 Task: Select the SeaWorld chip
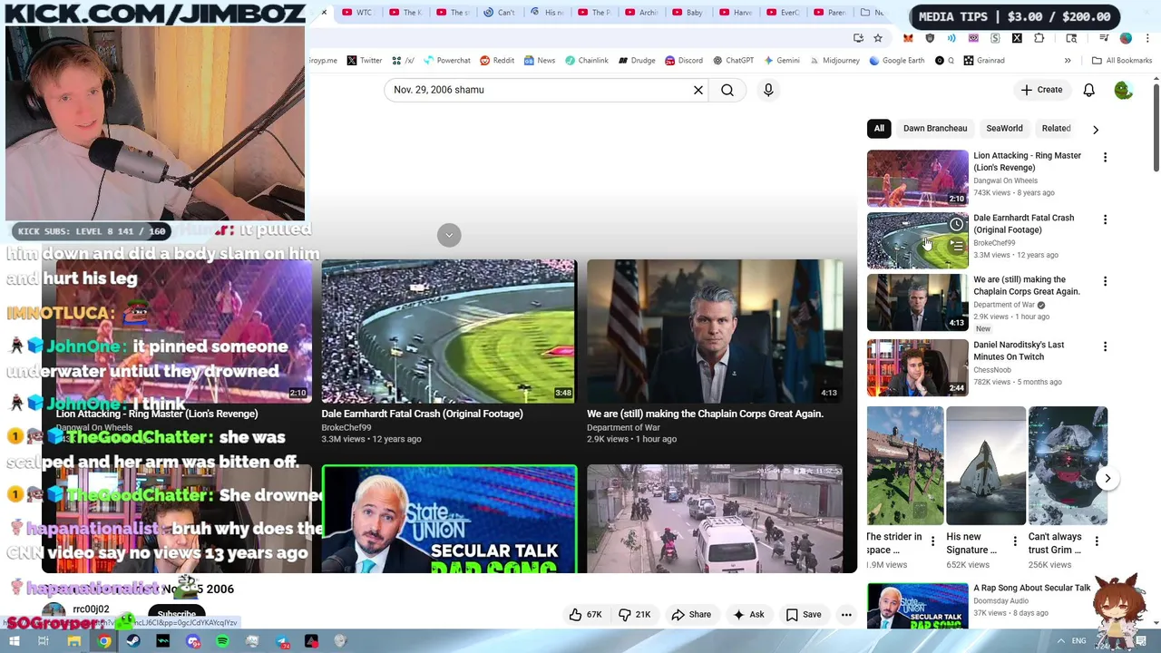[x=1004, y=129]
